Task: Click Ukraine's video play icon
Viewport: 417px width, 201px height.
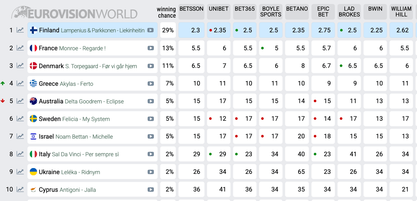Action: point(150,172)
